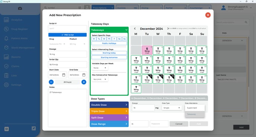The height and width of the screenshot is (137, 256).
Task: Click the blue minus days button
Action: (x=51, y=82)
